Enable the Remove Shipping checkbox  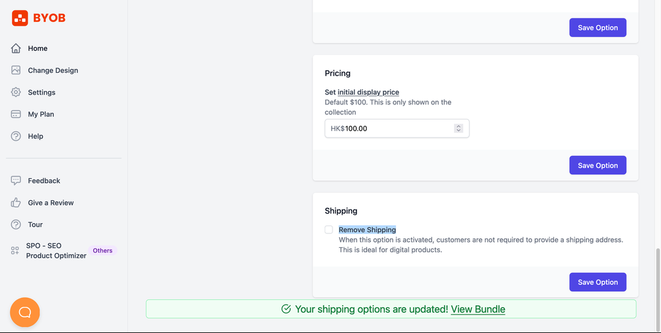(x=329, y=230)
